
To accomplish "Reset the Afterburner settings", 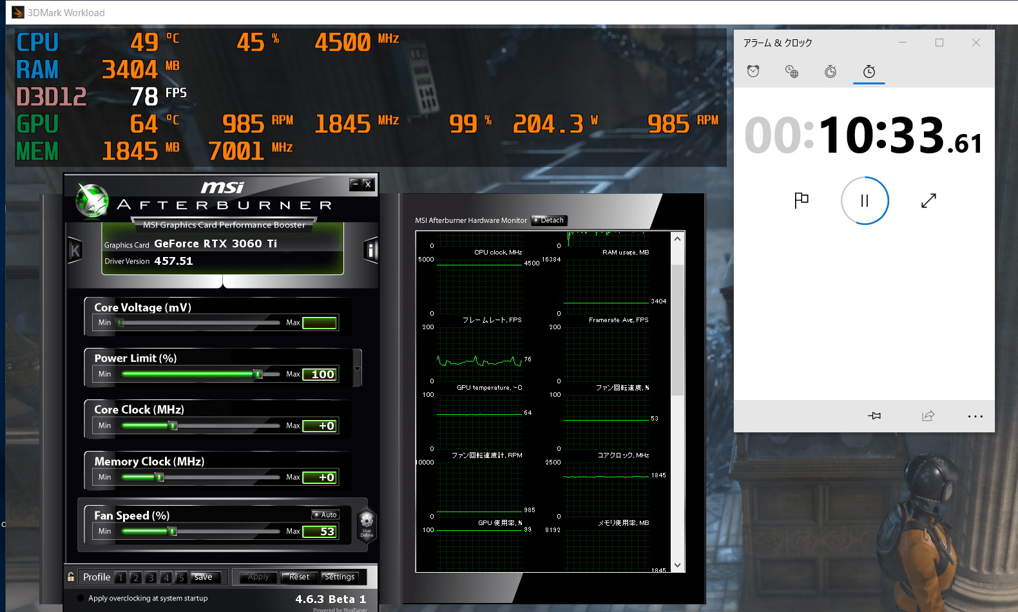I will pyautogui.click(x=300, y=577).
